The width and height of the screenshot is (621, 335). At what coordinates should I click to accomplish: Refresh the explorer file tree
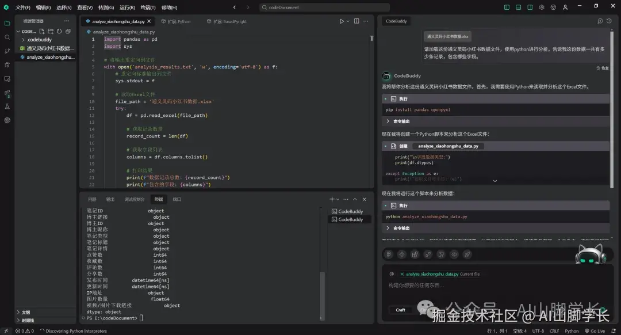[x=59, y=31]
